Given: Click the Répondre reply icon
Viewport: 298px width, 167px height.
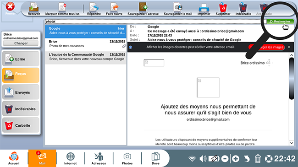Looking at the screenshot, I should coord(94,7).
